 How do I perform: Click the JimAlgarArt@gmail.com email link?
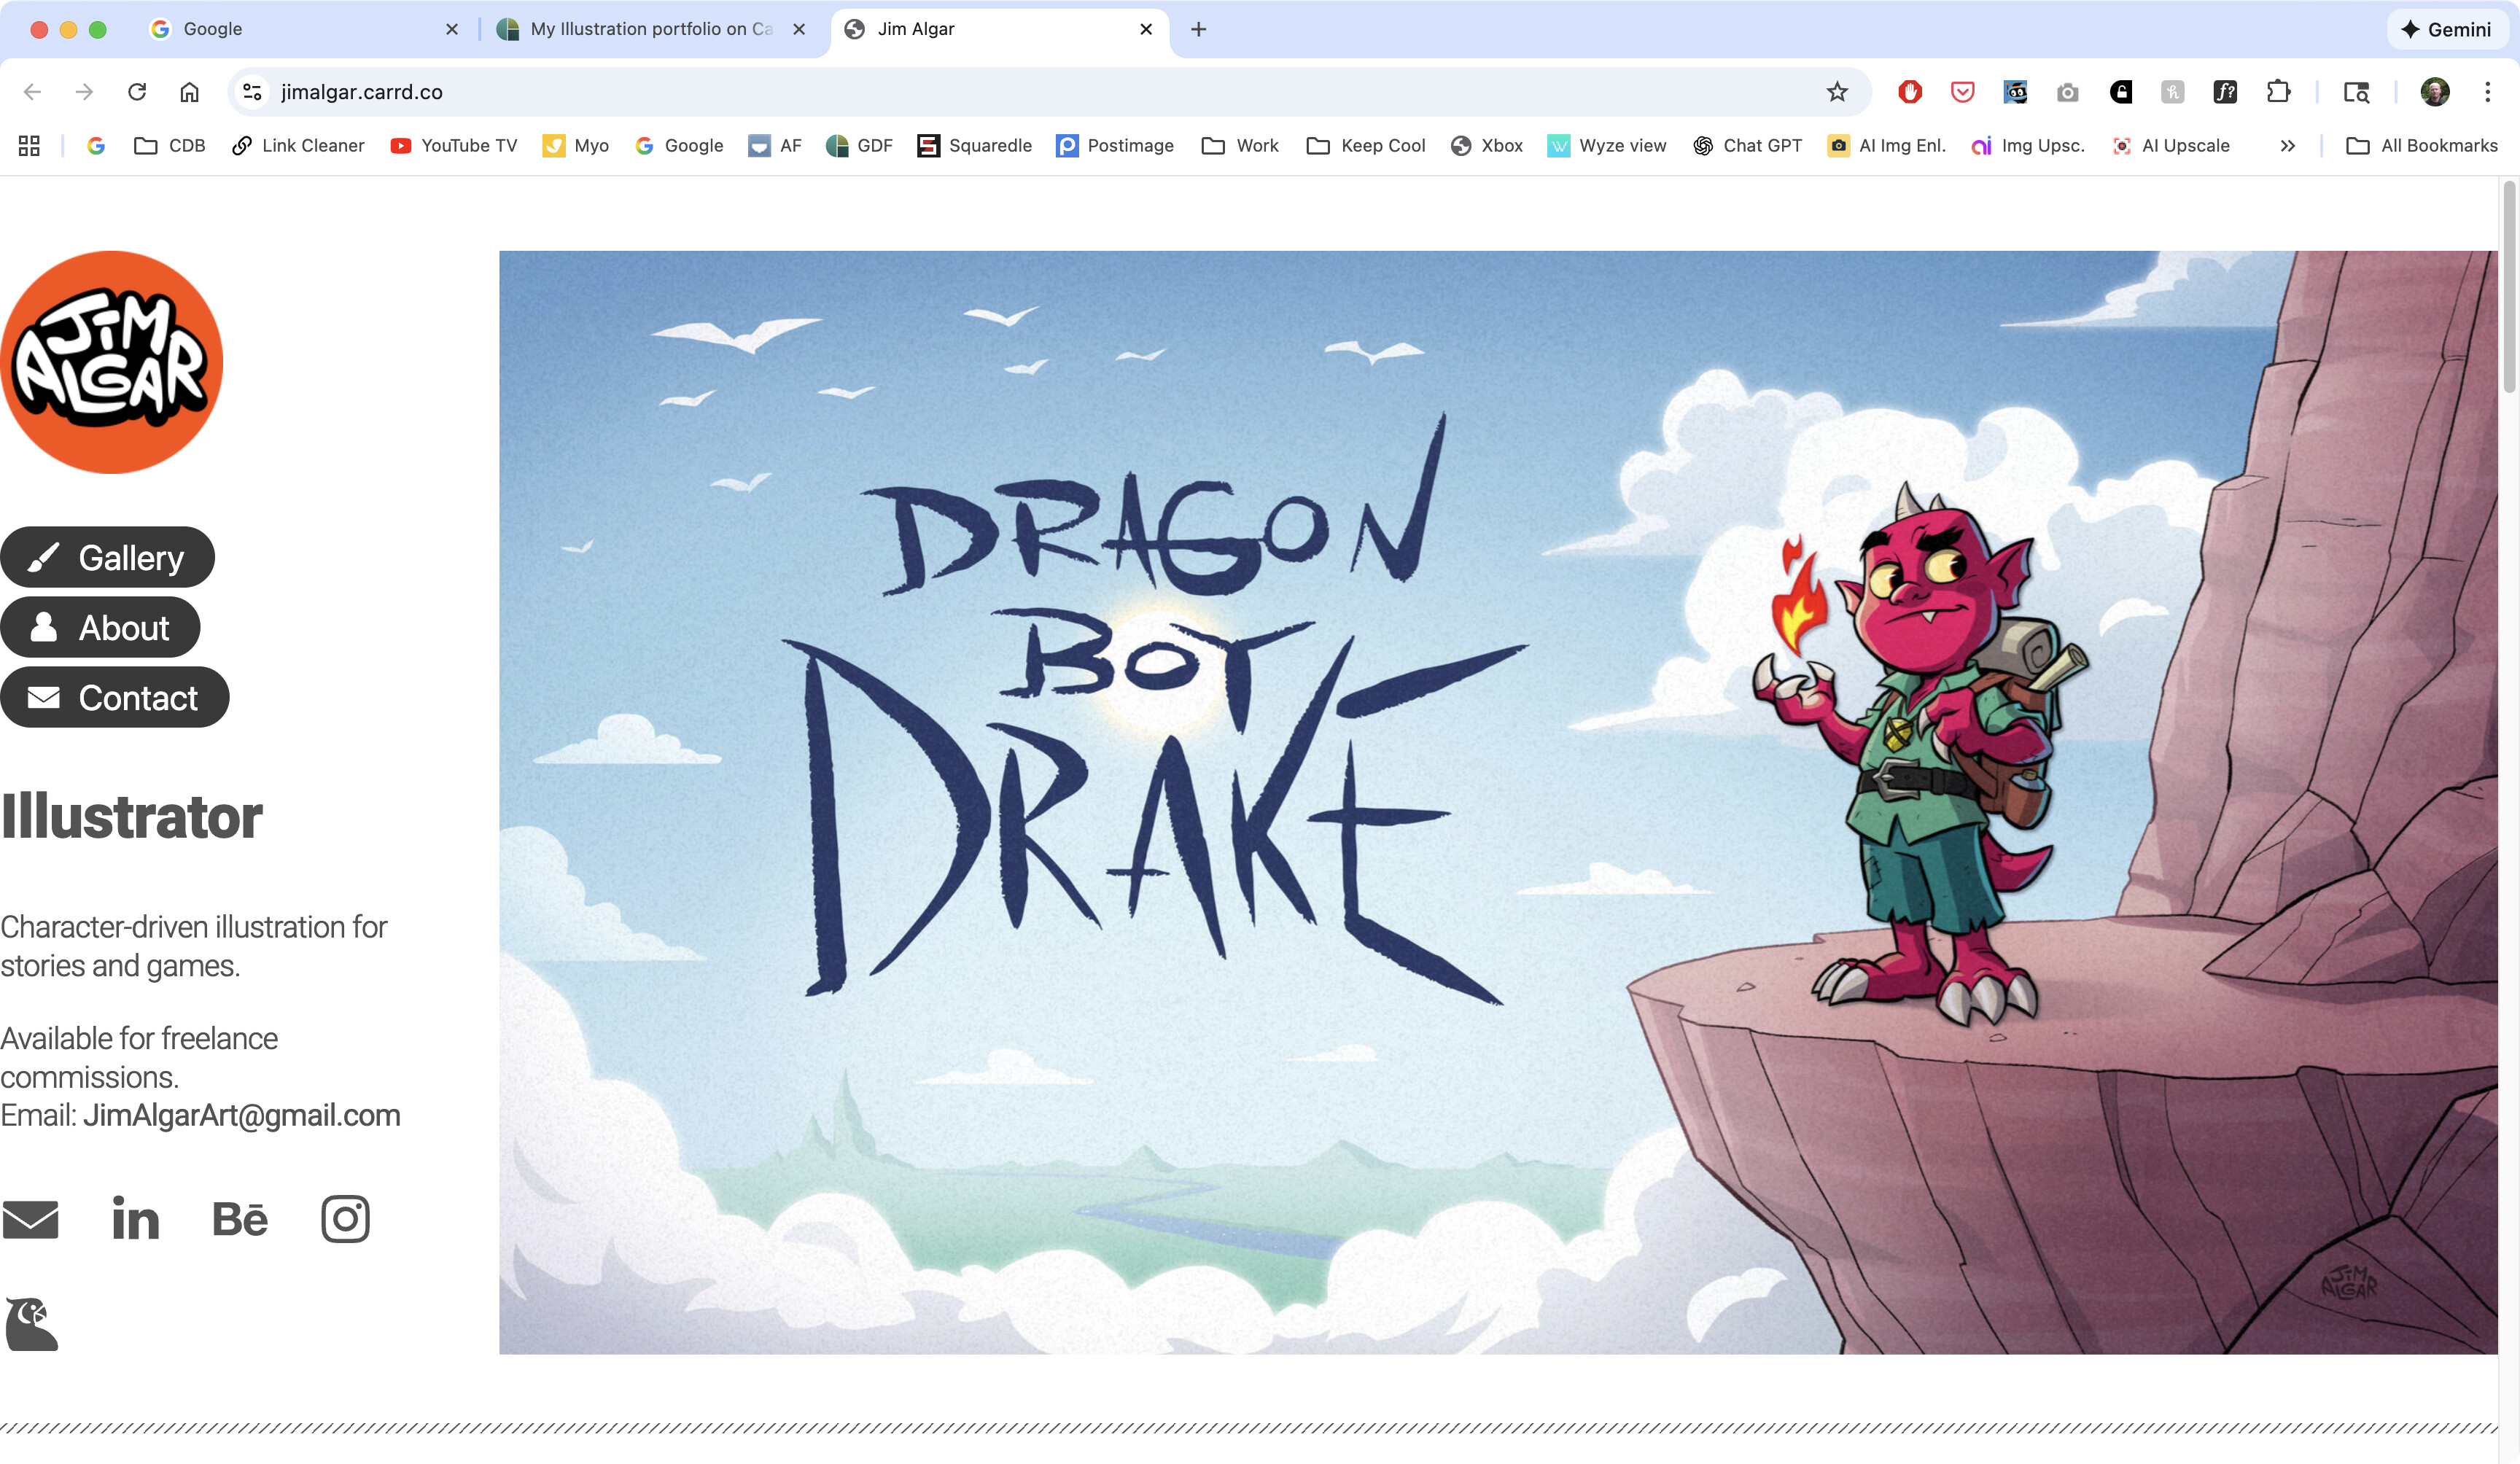coord(241,1115)
